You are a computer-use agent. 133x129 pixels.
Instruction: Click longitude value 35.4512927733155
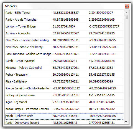pyautogui.click(x=102, y=75)
